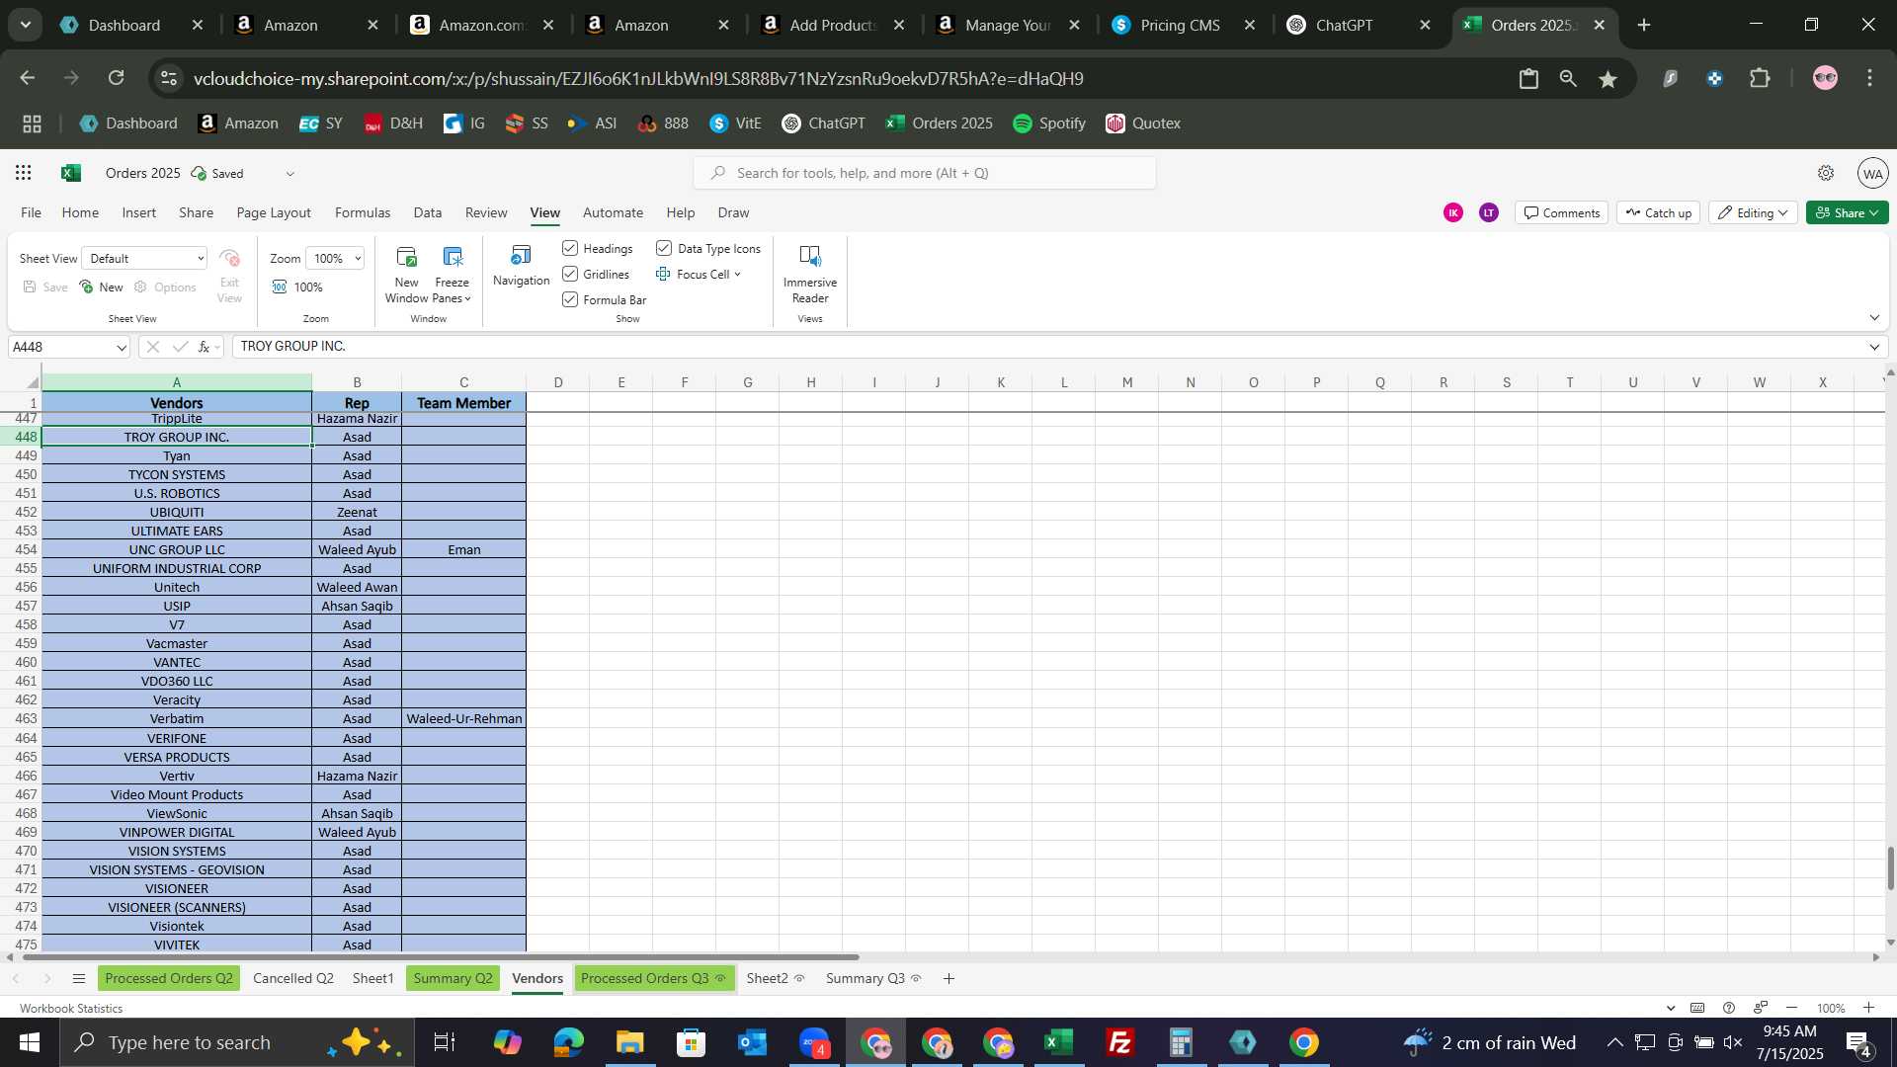
Task: Click the green Share button
Action: click(x=1847, y=212)
